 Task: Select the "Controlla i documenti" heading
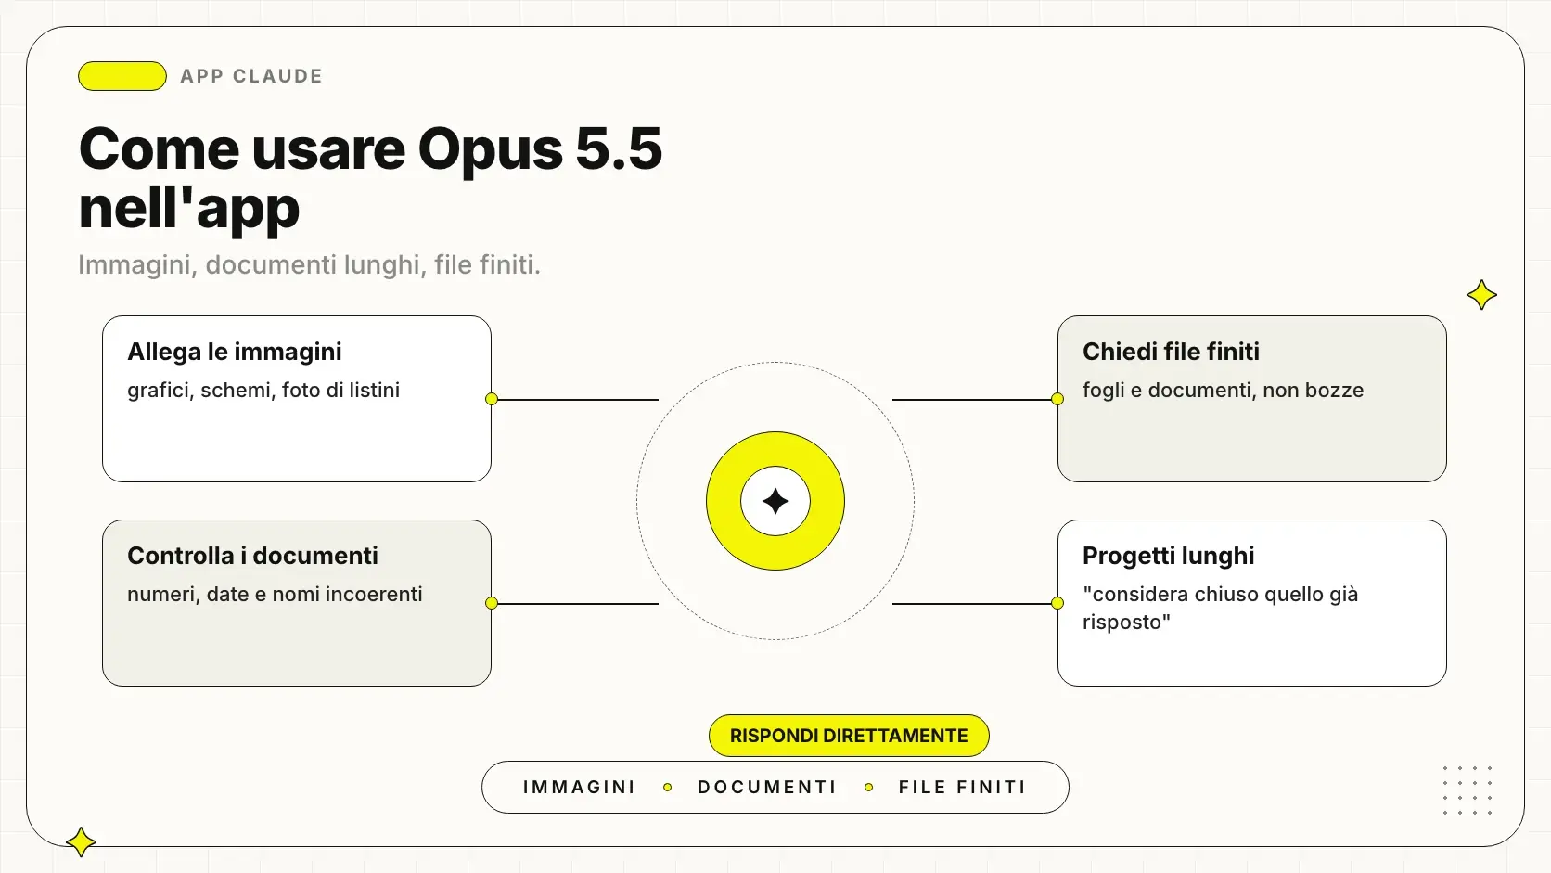tap(252, 556)
